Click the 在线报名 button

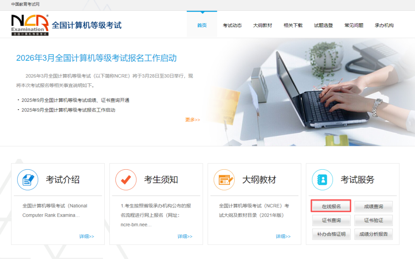tap(331, 206)
